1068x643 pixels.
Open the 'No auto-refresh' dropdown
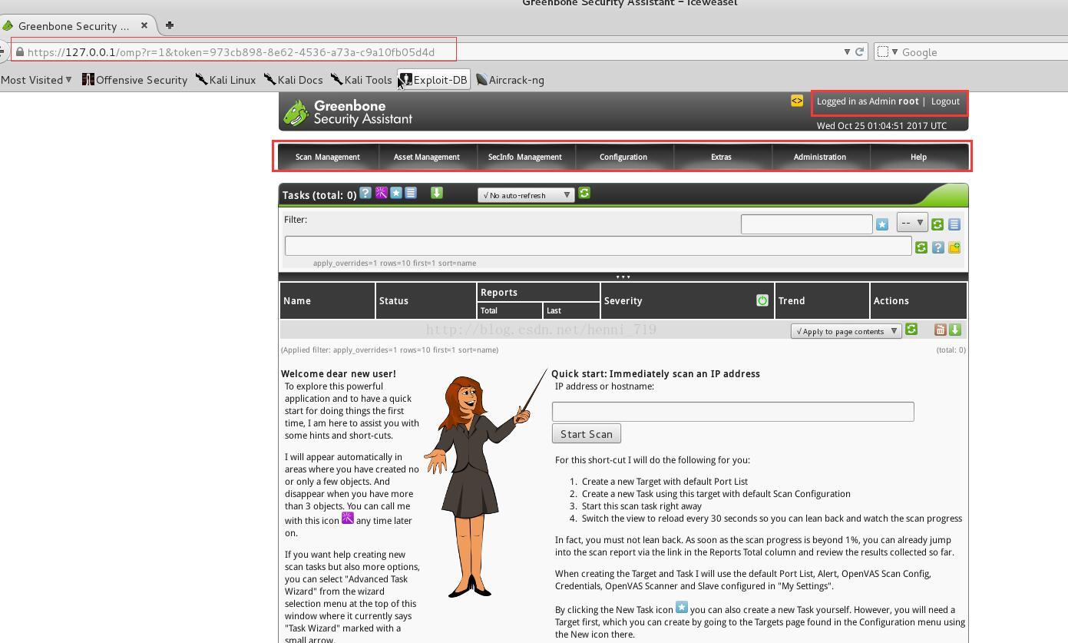click(x=526, y=195)
